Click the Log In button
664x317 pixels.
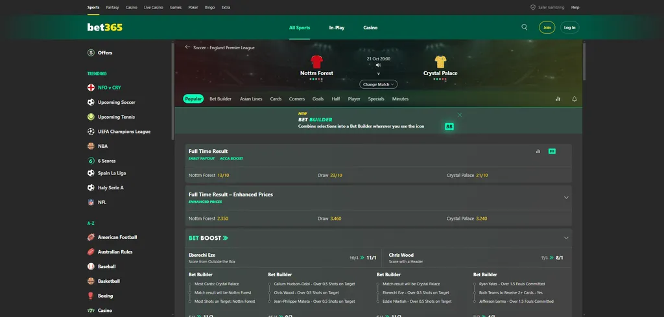[569, 27]
